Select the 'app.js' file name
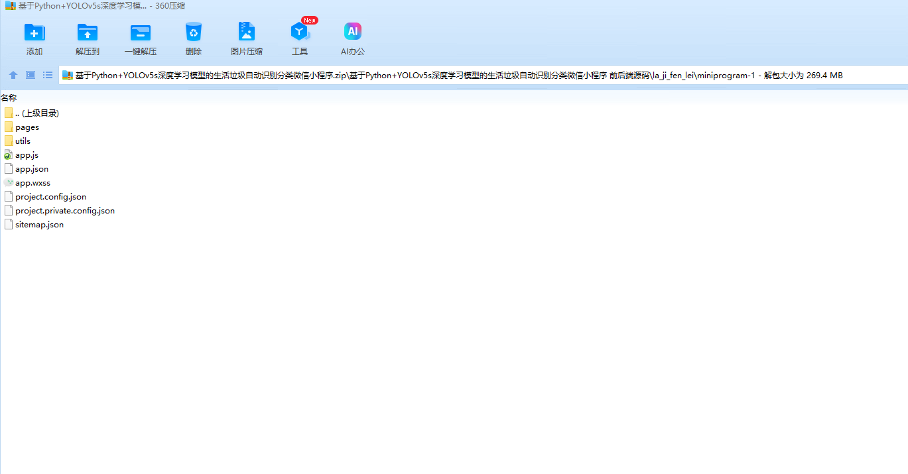This screenshot has height=474, width=908. 27,155
